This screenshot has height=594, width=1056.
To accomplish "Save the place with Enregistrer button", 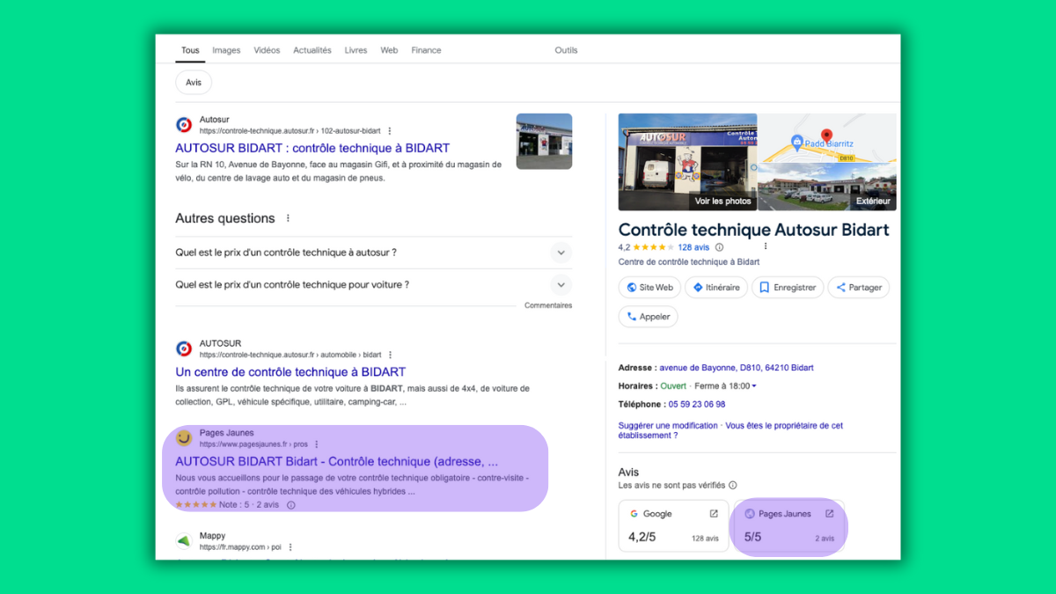I will 788,288.
